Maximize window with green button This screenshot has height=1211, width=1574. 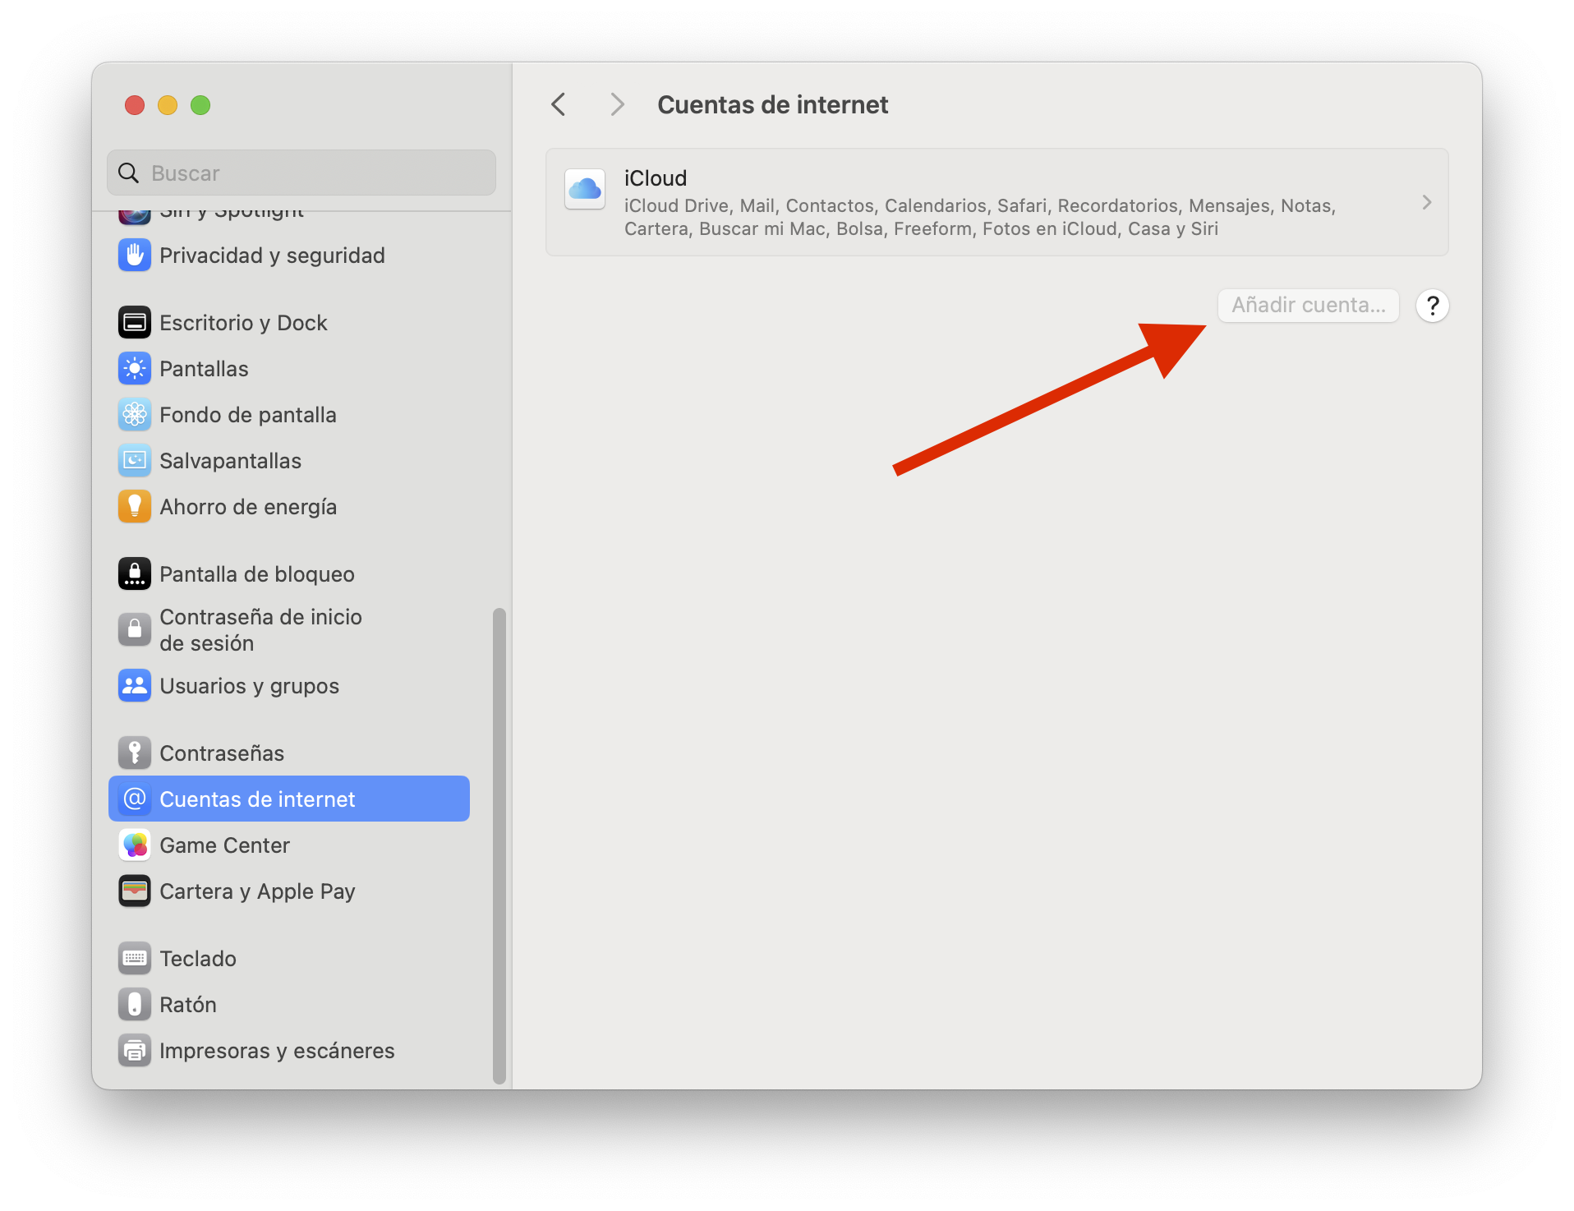(200, 105)
